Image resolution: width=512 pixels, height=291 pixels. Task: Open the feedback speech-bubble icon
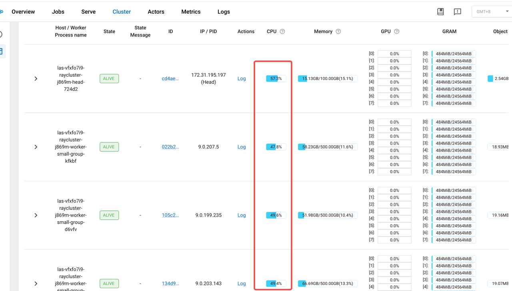tap(458, 12)
